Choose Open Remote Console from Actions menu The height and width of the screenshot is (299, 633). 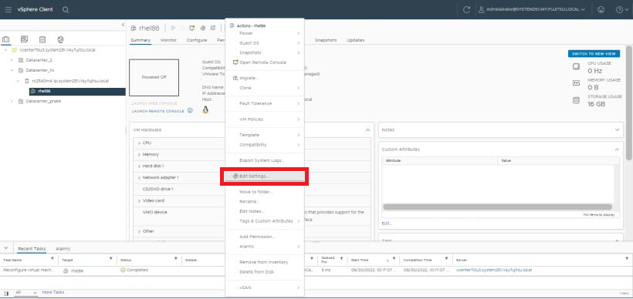[x=265, y=62]
